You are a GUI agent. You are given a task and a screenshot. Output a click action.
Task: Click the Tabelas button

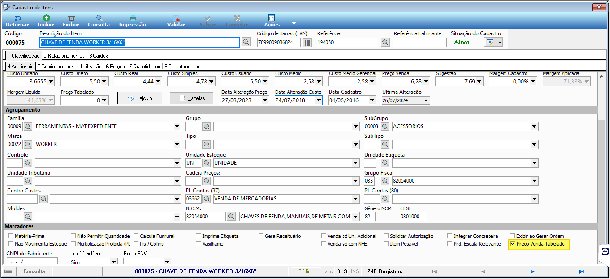[x=192, y=98]
